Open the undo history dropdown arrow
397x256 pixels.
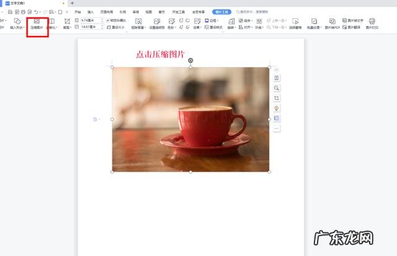click(x=40, y=12)
